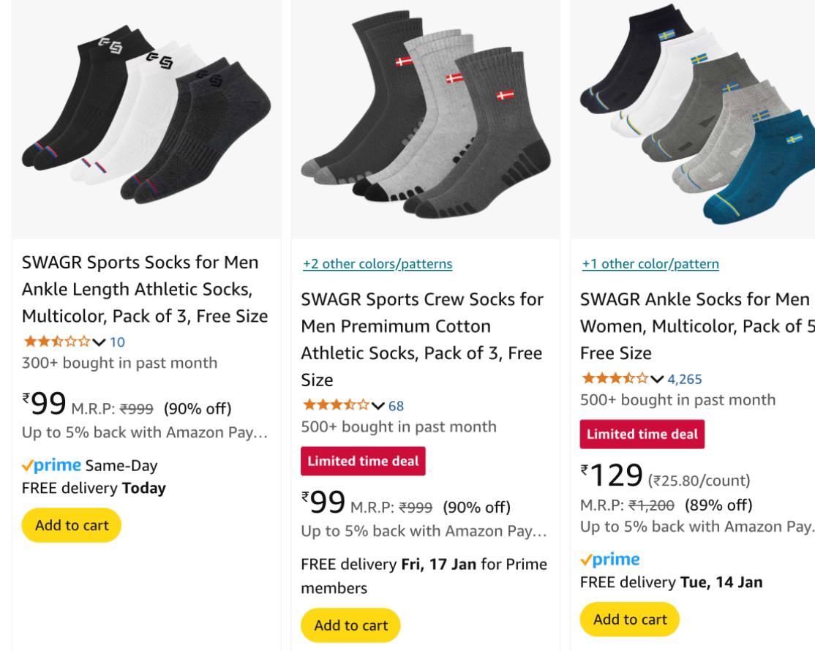Image resolution: width=815 pixels, height=651 pixels.
Task: Show +2 other colors/patterns
Action: pyautogui.click(x=377, y=264)
